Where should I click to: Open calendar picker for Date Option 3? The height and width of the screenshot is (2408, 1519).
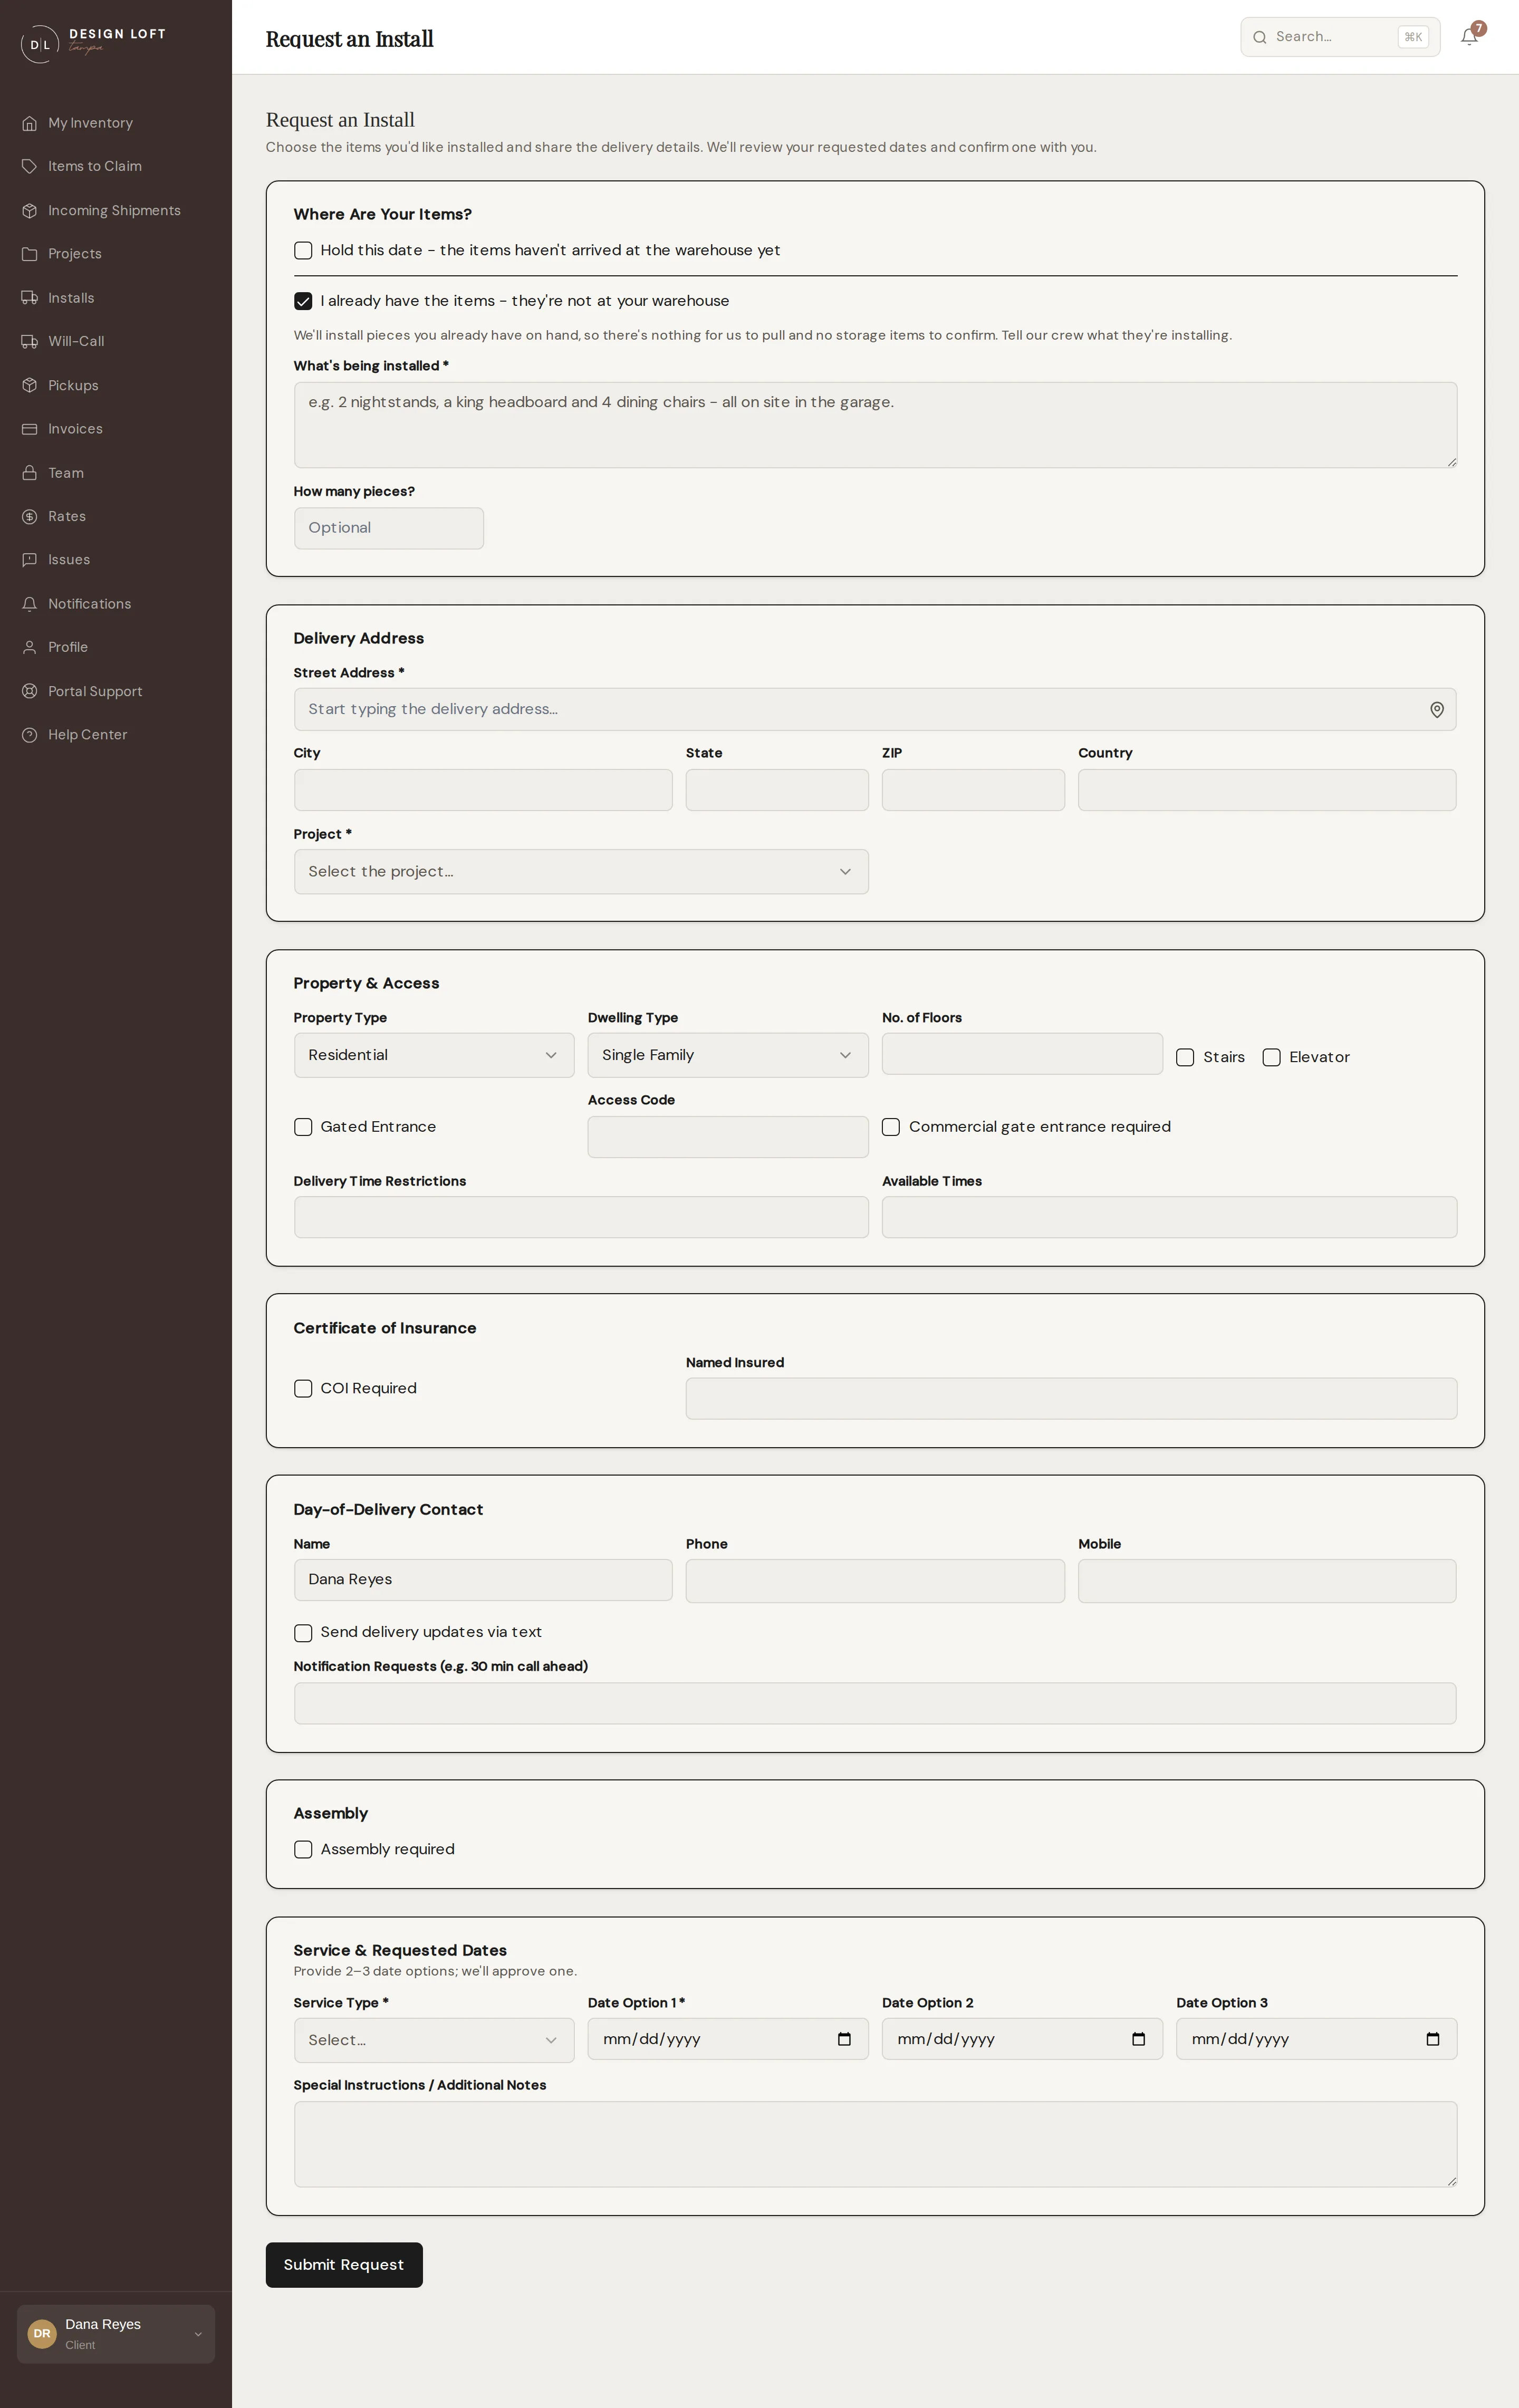(x=1432, y=2039)
